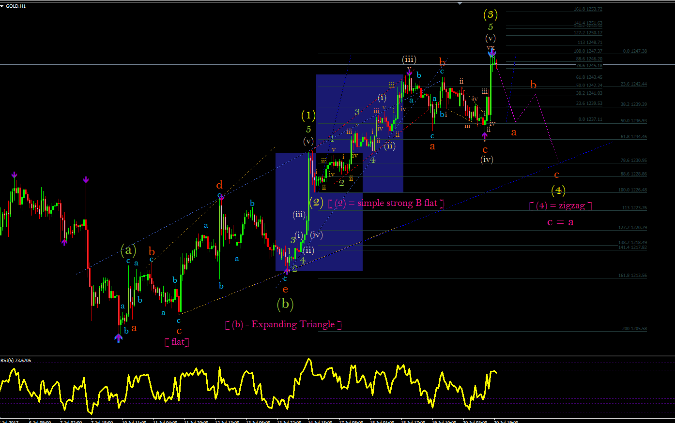Click the purple arrow above wave (iii) peak
This screenshot has width=675, height=423.
pyautogui.click(x=409, y=73)
